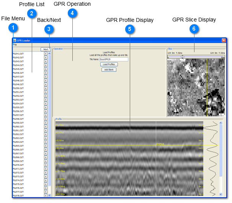Select FILE66.DZT in the profile list
Viewport: 232px width, 203px height.
(18, 150)
